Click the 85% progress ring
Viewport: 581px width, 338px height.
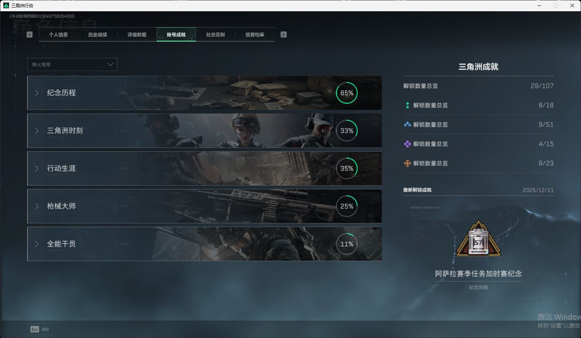[347, 93]
